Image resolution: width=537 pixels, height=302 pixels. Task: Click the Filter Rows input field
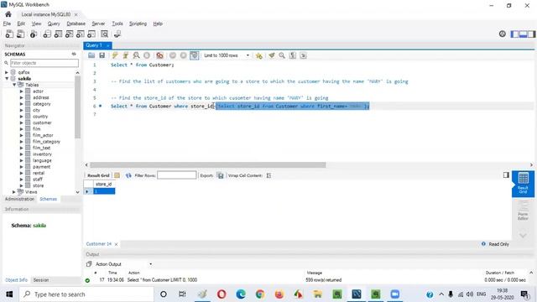[x=177, y=175]
